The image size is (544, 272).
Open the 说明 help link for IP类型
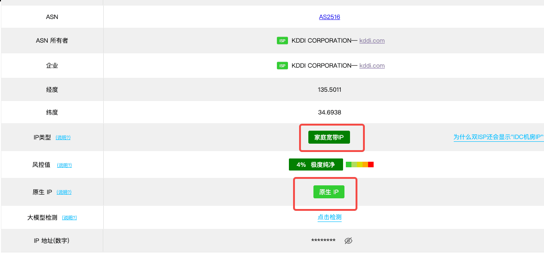[x=63, y=138]
